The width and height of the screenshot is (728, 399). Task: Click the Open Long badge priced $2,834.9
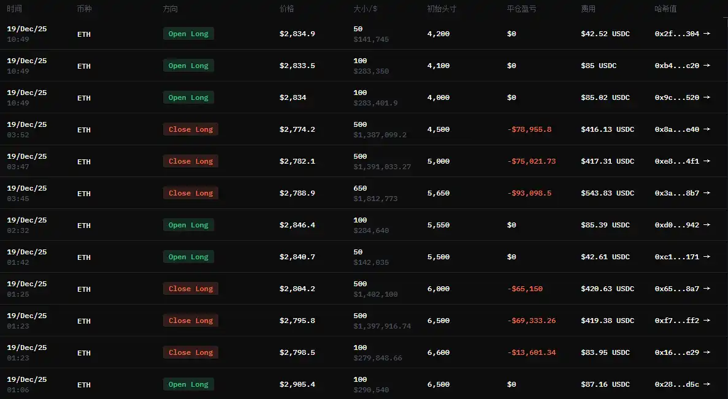(188, 34)
